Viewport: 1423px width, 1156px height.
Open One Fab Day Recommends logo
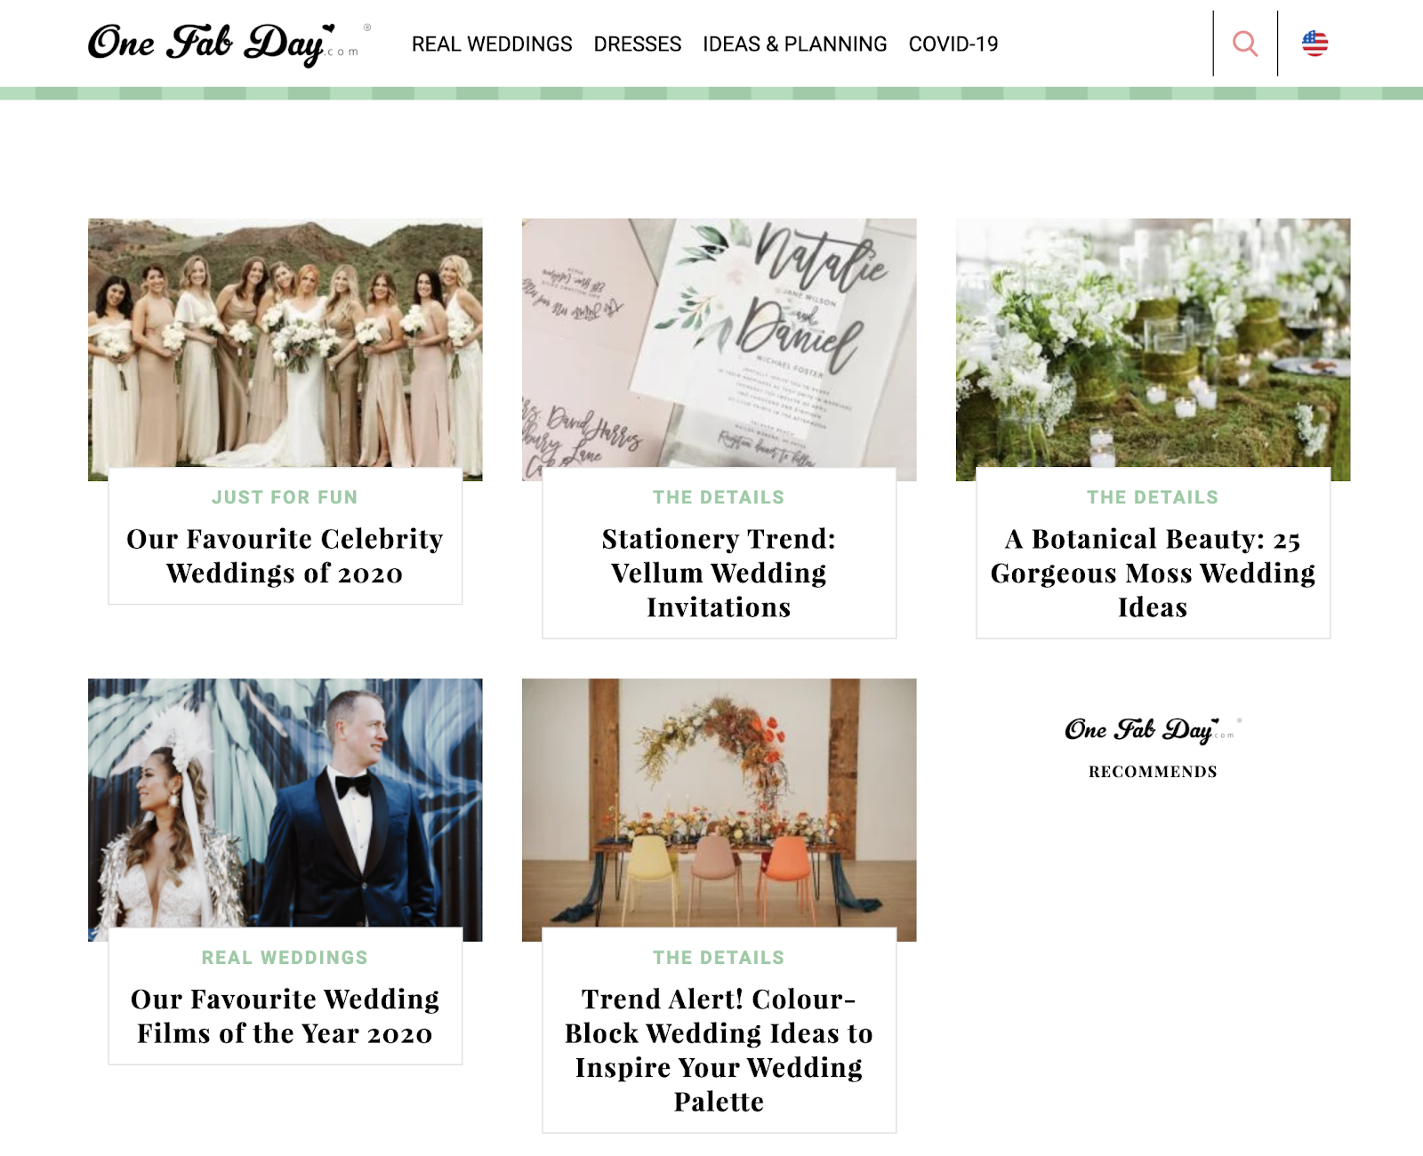point(1153,749)
